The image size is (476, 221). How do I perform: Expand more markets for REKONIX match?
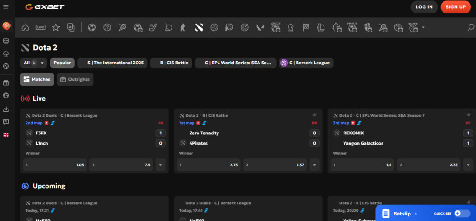pos(468,165)
